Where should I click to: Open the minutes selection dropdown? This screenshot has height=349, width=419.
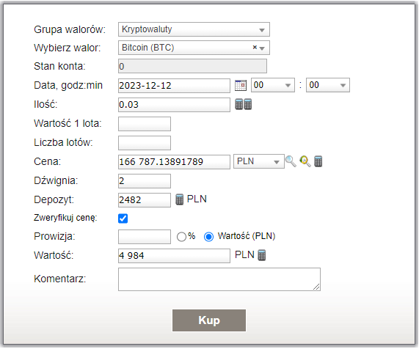coord(328,85)
